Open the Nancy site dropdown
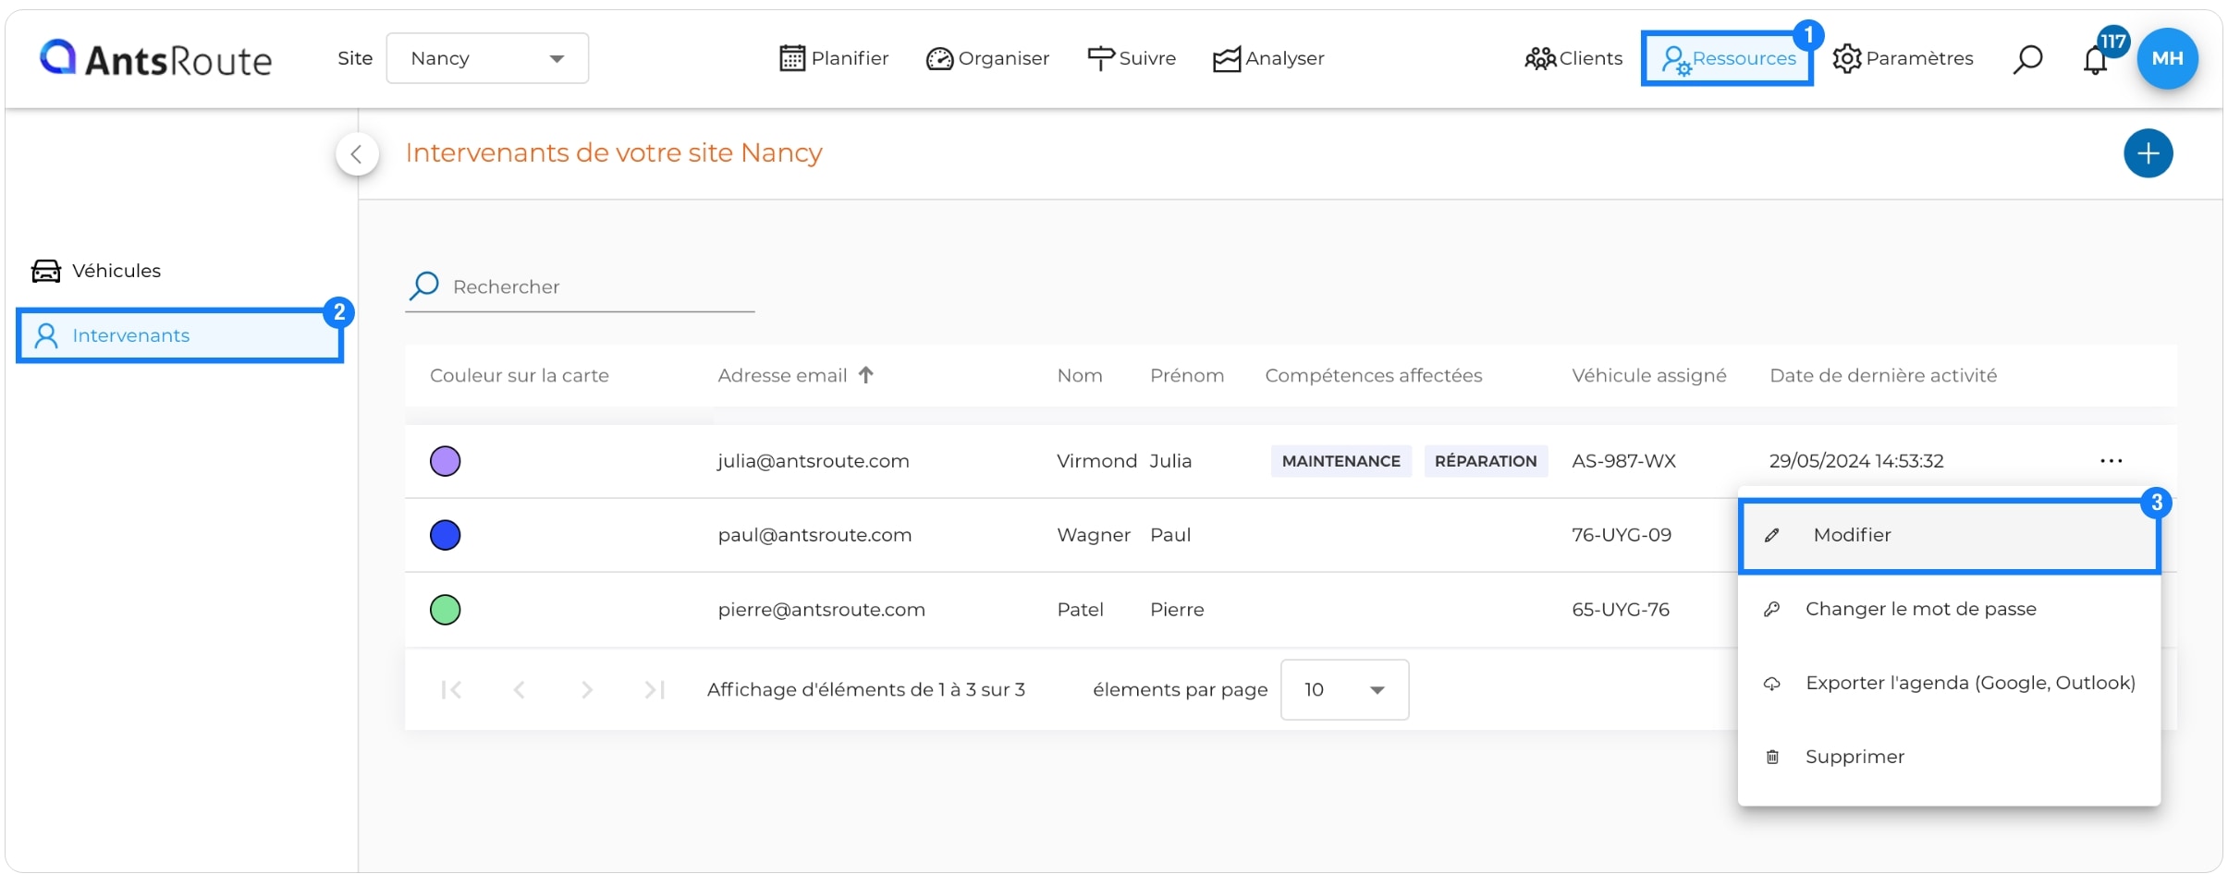2228x886 pixels. 487,58
